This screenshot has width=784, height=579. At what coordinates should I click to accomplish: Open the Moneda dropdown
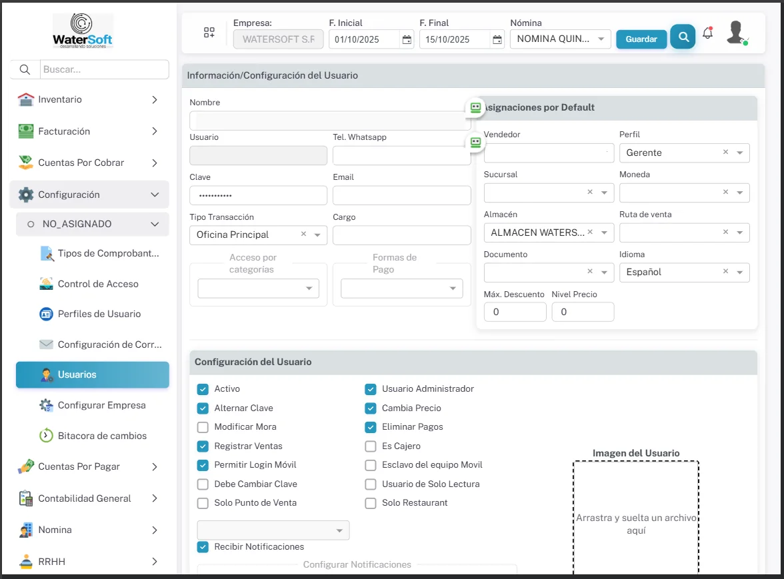[x=685, y=193]
